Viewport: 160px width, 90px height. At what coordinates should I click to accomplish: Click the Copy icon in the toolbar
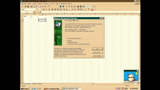(x=43, y=6)
